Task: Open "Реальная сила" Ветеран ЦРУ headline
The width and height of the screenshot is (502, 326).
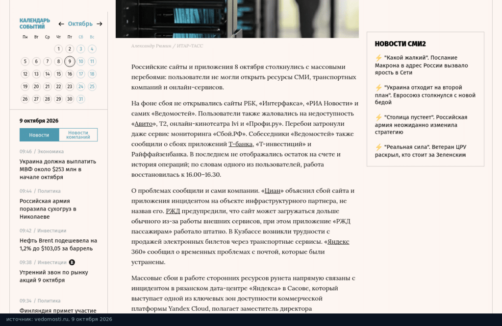Action: pos(421,151)
